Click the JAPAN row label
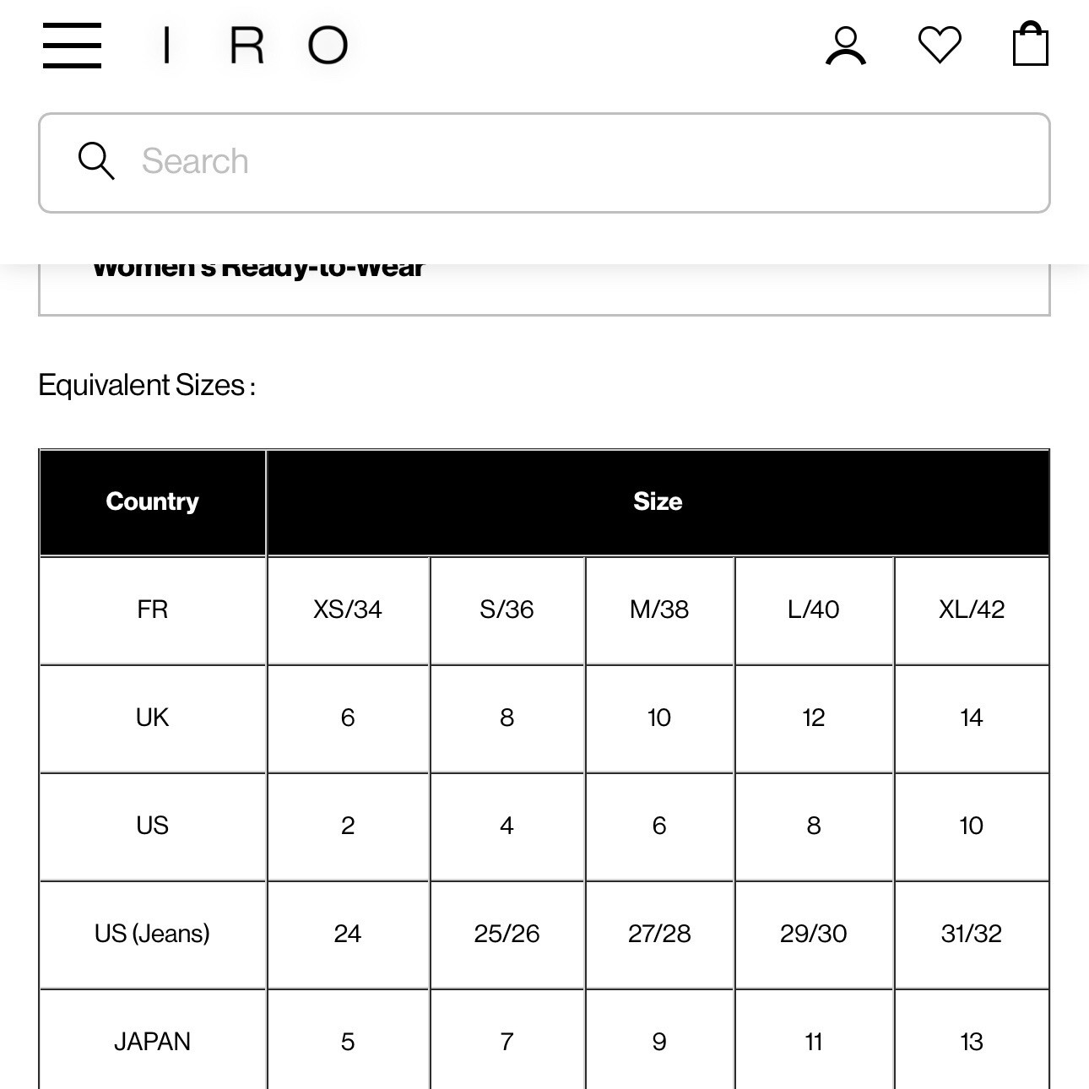This screenshot has height=1089, width=1089. [x=153, y=1042]
